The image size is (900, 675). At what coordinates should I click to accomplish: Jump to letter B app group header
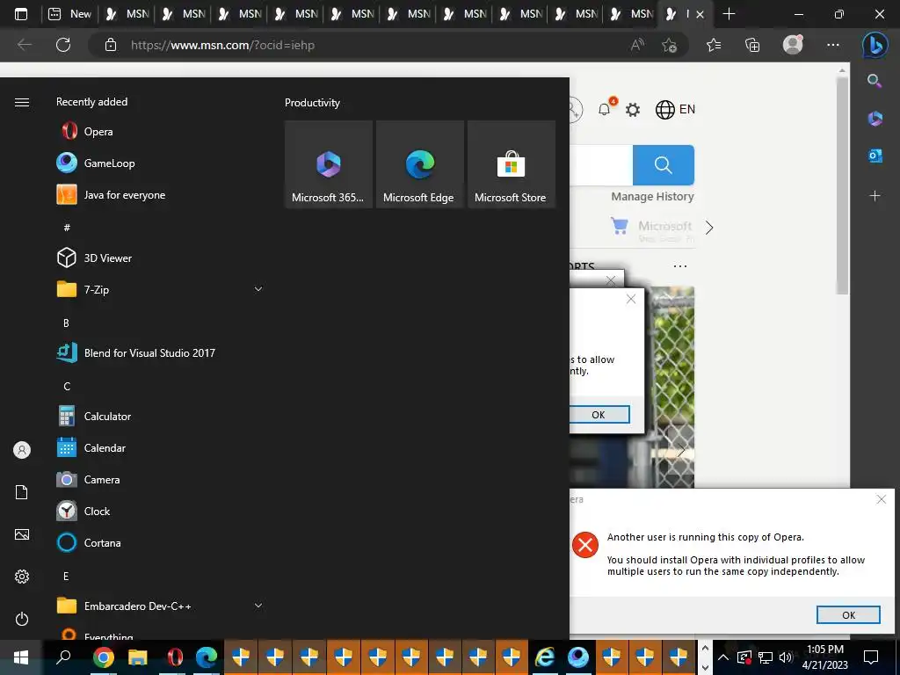(x=66, y=323)
